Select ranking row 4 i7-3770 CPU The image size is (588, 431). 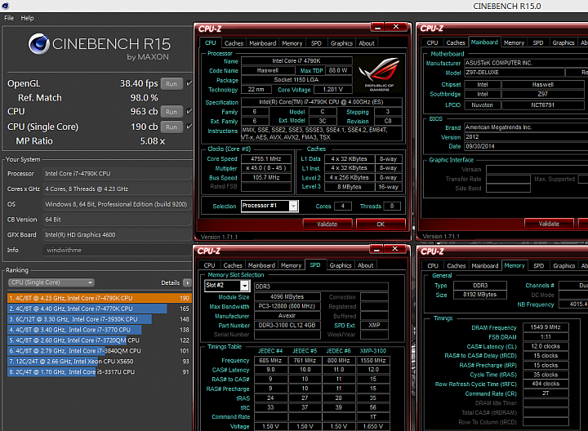[x=100, y=330]
